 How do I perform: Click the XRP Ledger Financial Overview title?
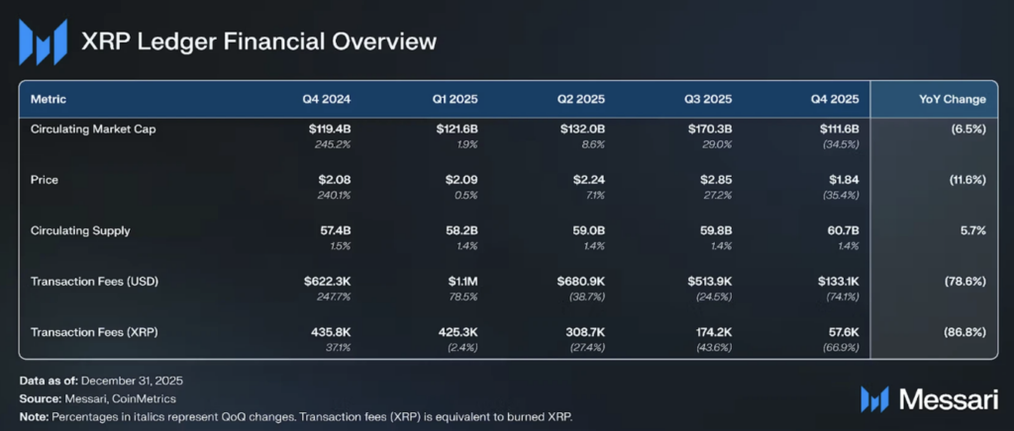[258, 42]
